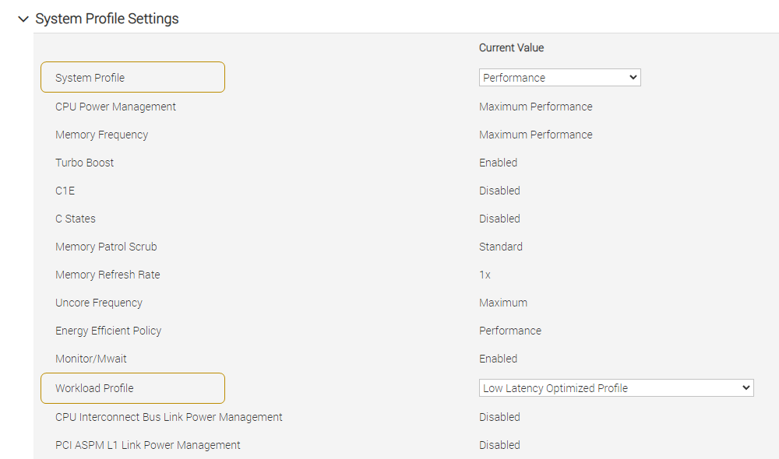The width and height of the screenshot is (779, 459).
Task: Click the Enabled value for Turbo Boost
Action: pos(498,163)
